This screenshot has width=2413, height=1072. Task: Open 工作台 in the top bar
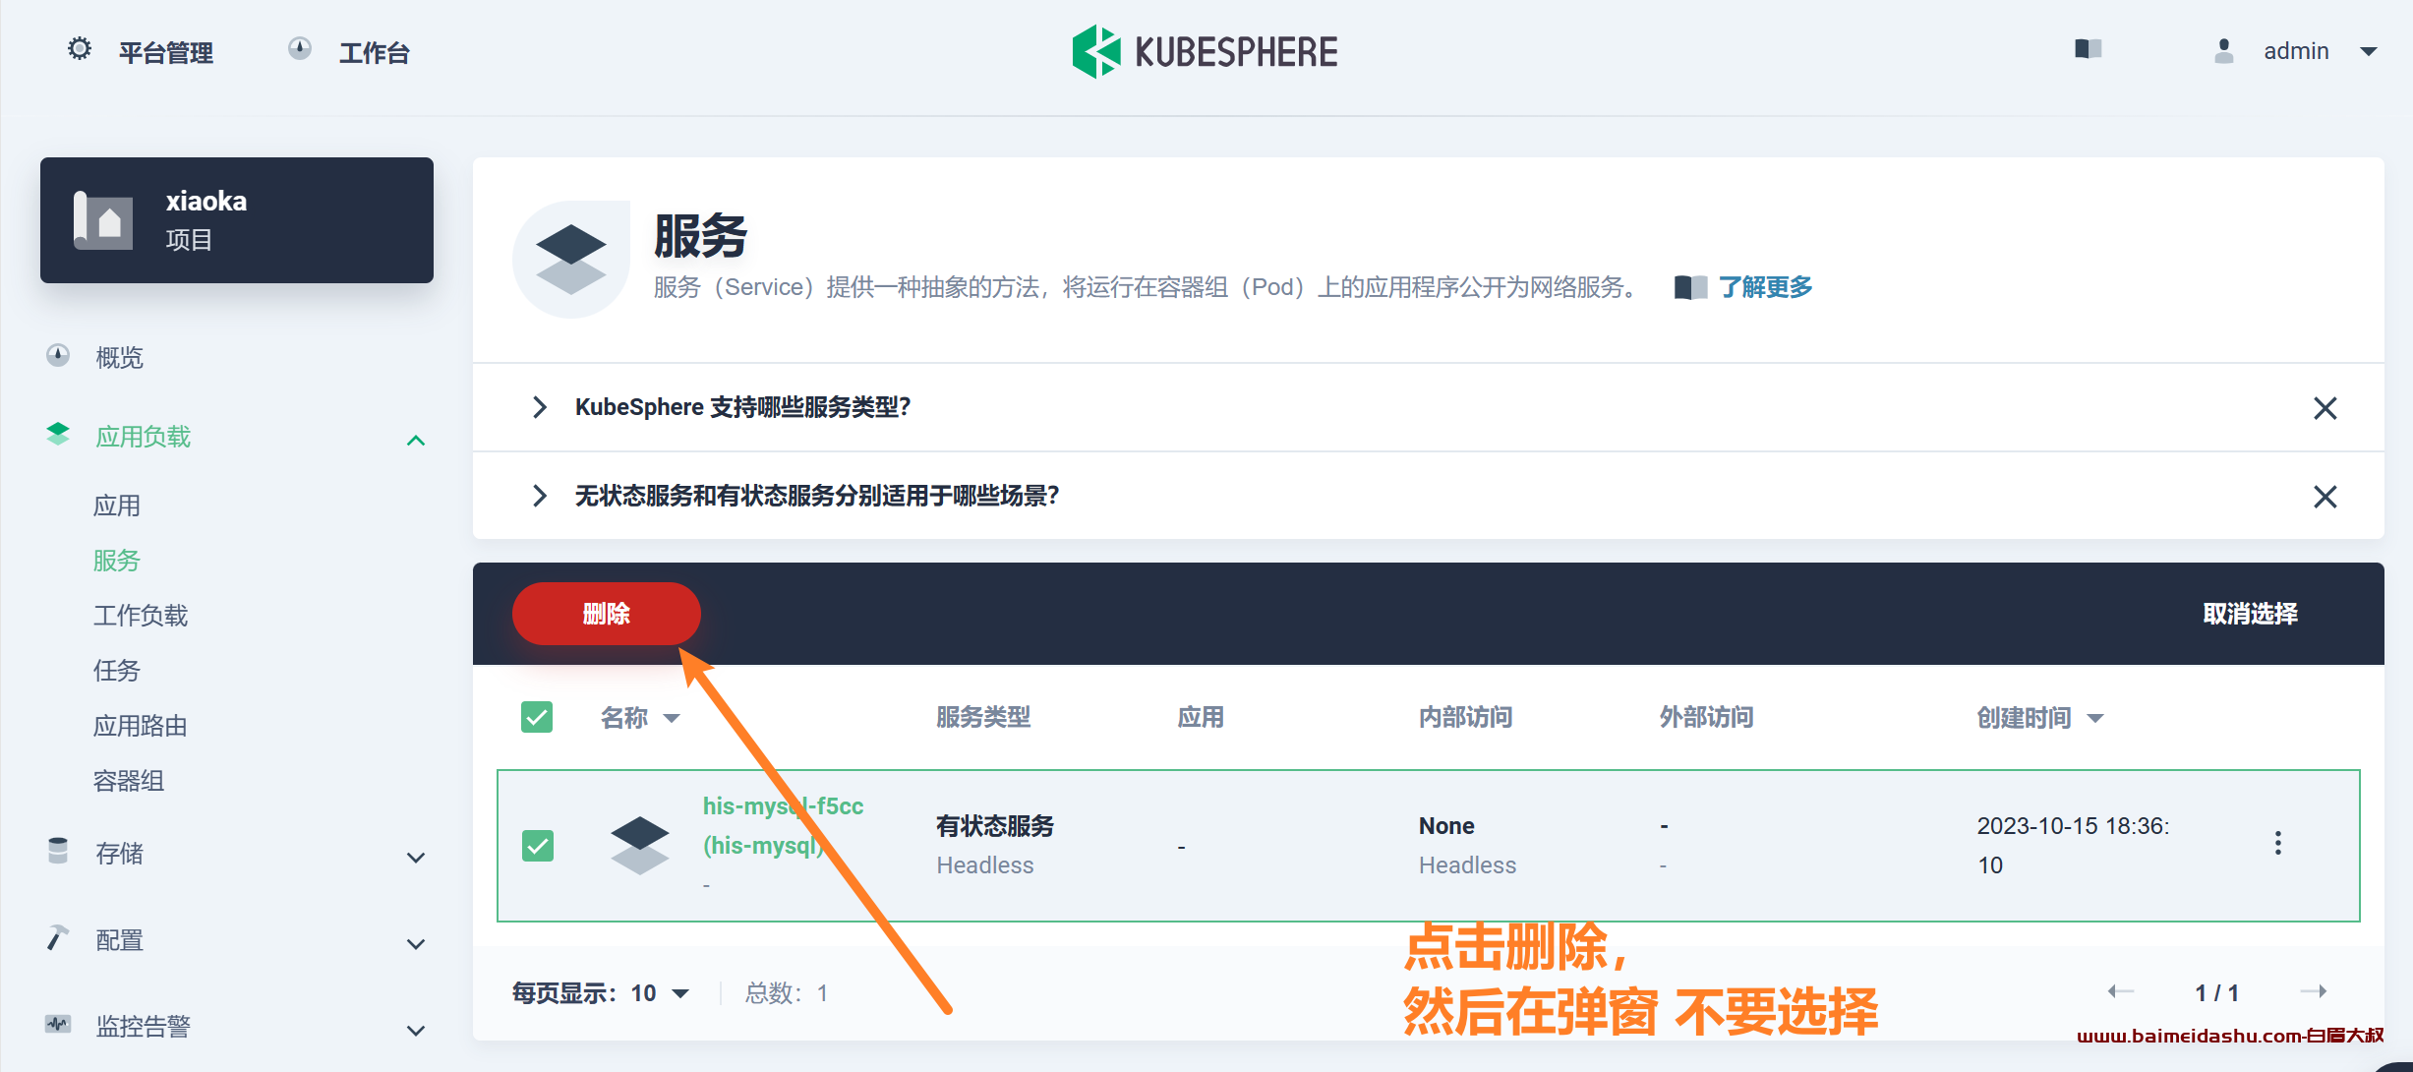click(375, 53)
